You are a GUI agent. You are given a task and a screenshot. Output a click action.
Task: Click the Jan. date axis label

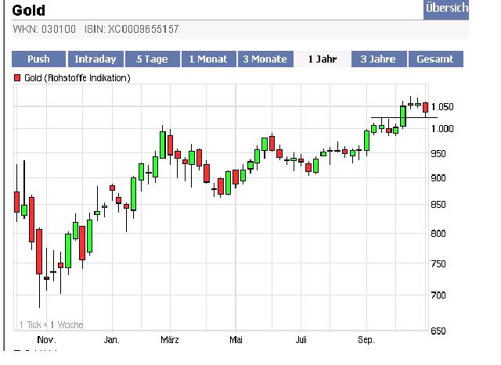[112, 340]
